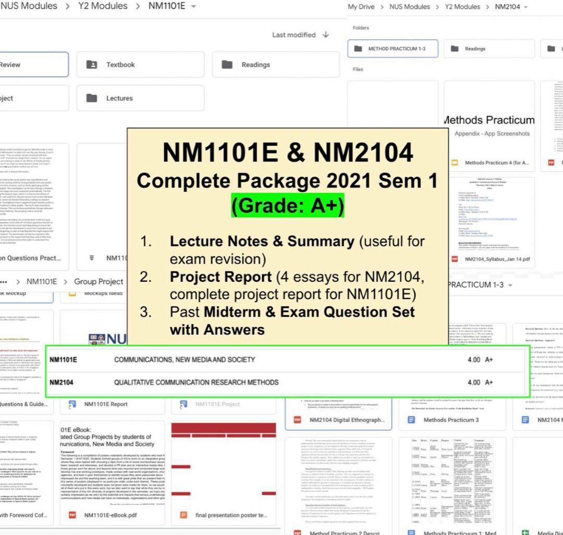Open the Textbook shared folder icon
The width and height of the screenshot is (563, 535).
92,65
